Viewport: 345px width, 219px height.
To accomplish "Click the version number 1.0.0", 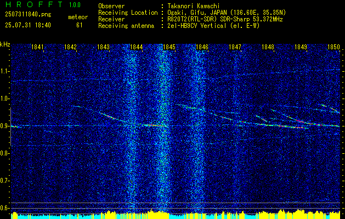I will (75, 5).
